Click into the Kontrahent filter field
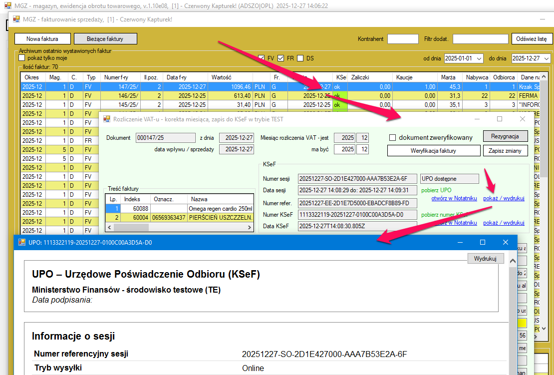This screenshot has width=554, height=375. (402, 39)
